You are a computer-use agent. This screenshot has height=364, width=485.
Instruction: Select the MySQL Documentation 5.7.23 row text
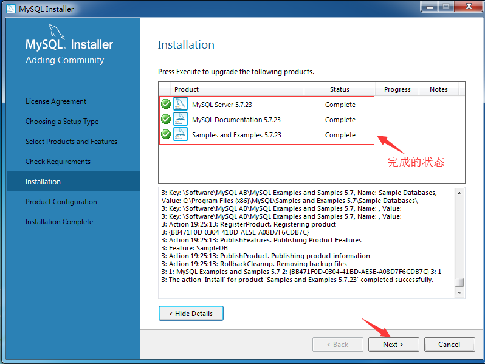236,120
